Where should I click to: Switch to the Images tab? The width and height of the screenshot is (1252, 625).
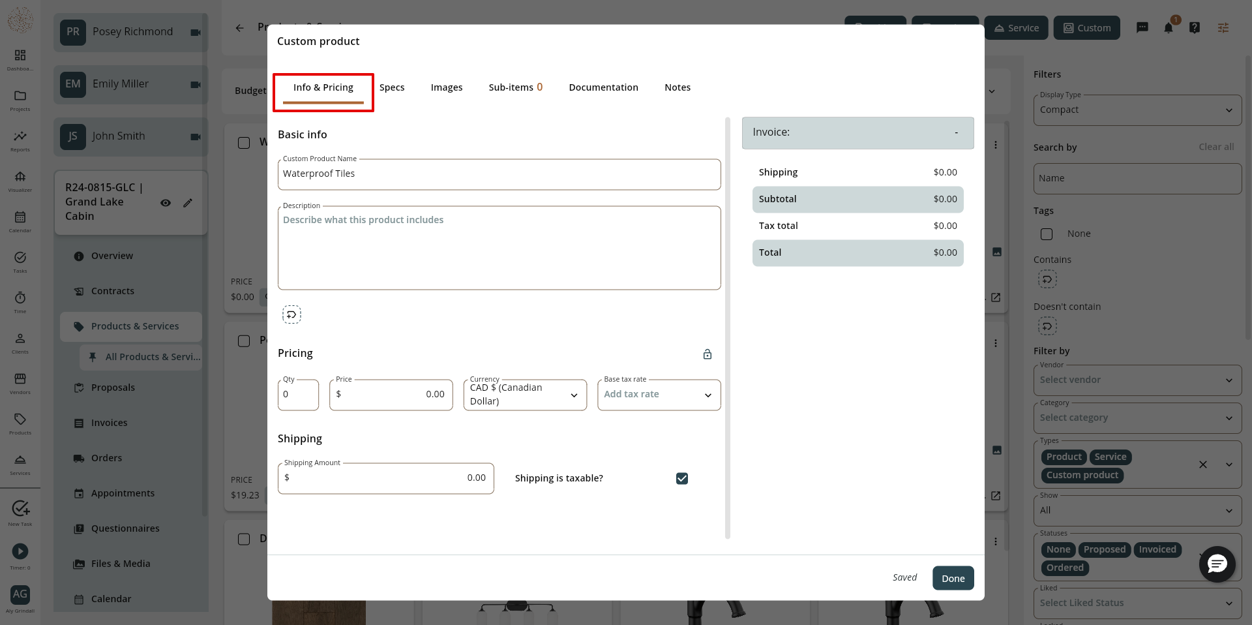[447, 87]
